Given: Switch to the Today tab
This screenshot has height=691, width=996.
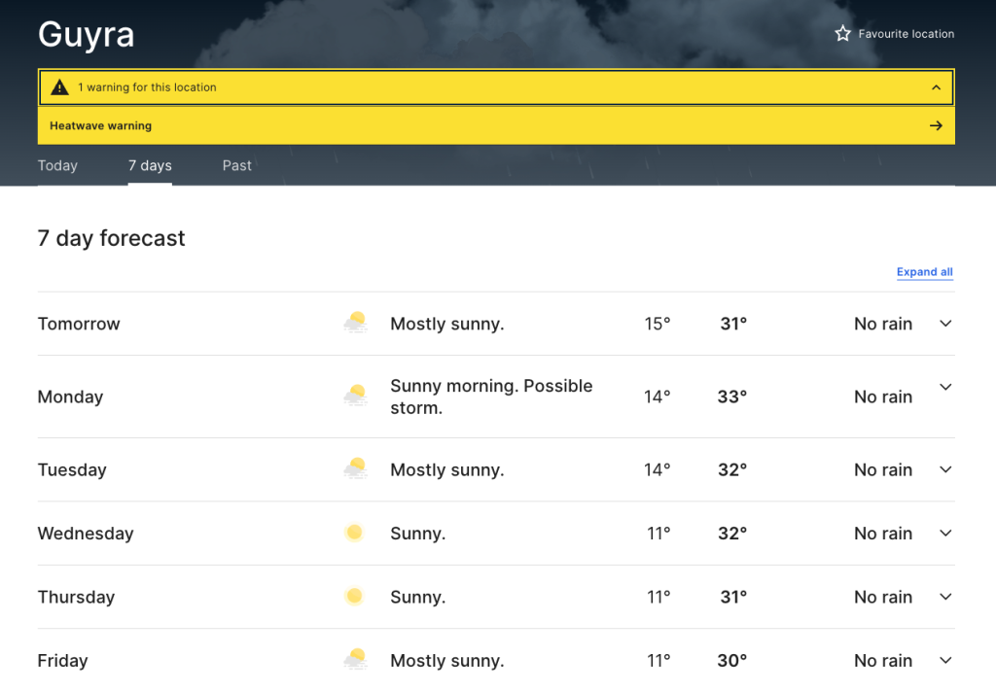Looking at the screenshot, I should pyautogui.click(x=57, y=166).
